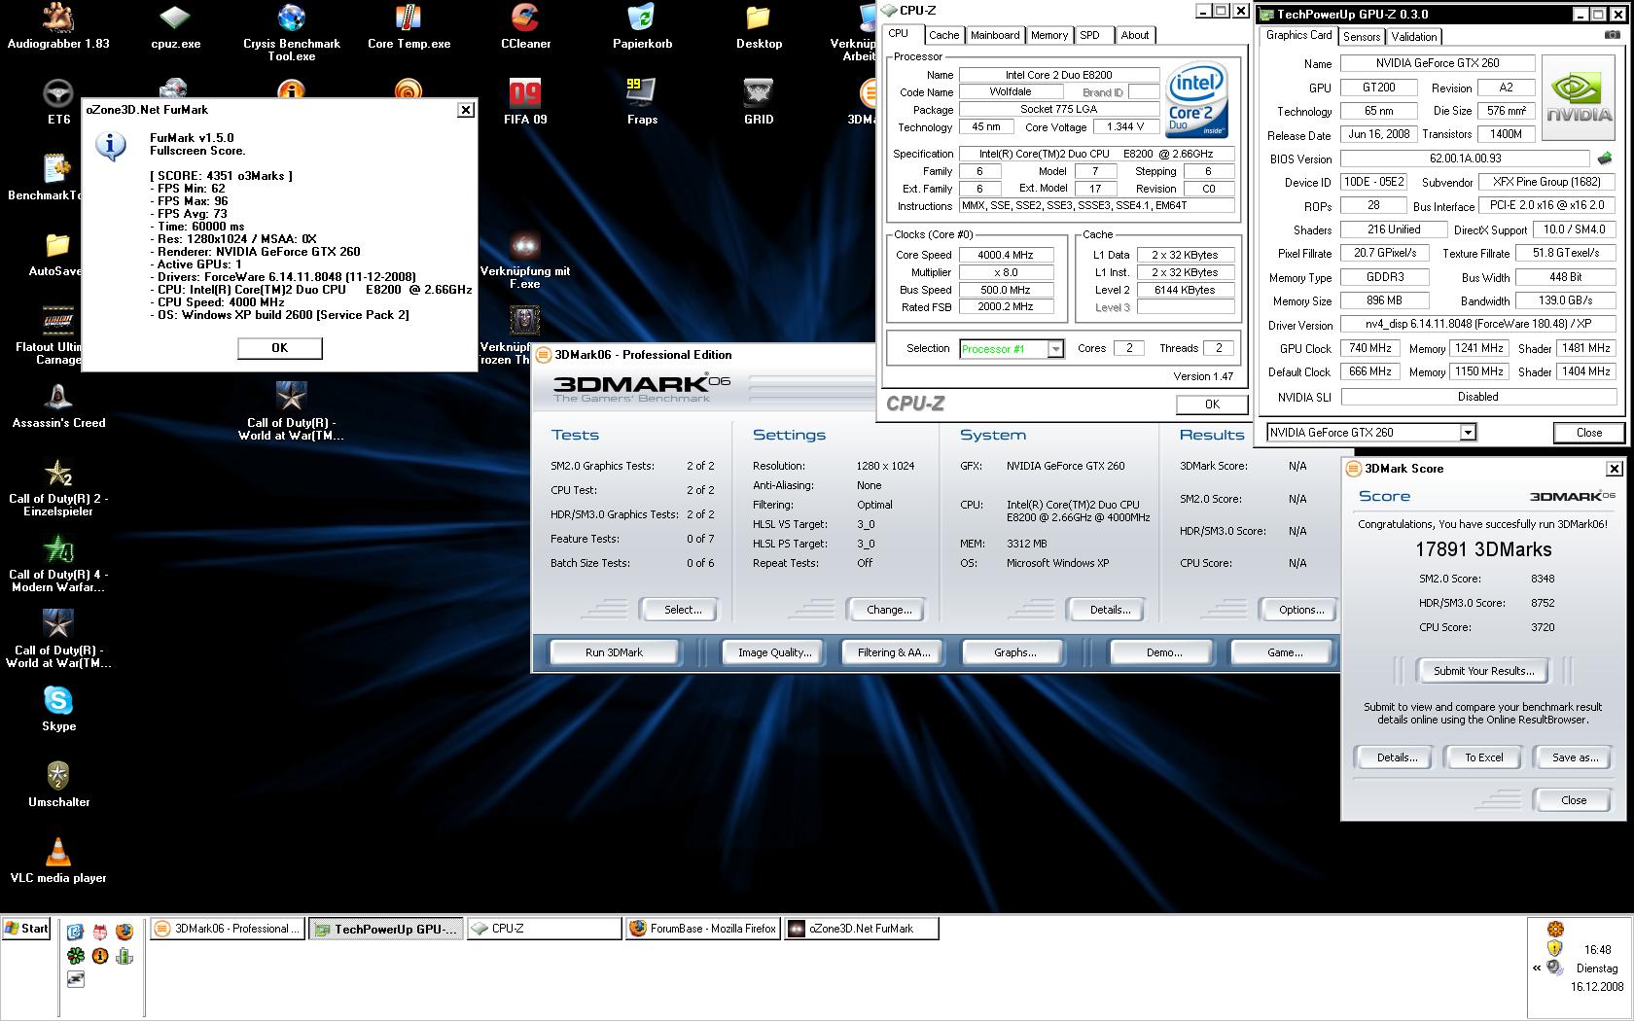Click the ICQ flower quick launch icon
Screen dimensions: 1634x1021
tap(75, 956)
